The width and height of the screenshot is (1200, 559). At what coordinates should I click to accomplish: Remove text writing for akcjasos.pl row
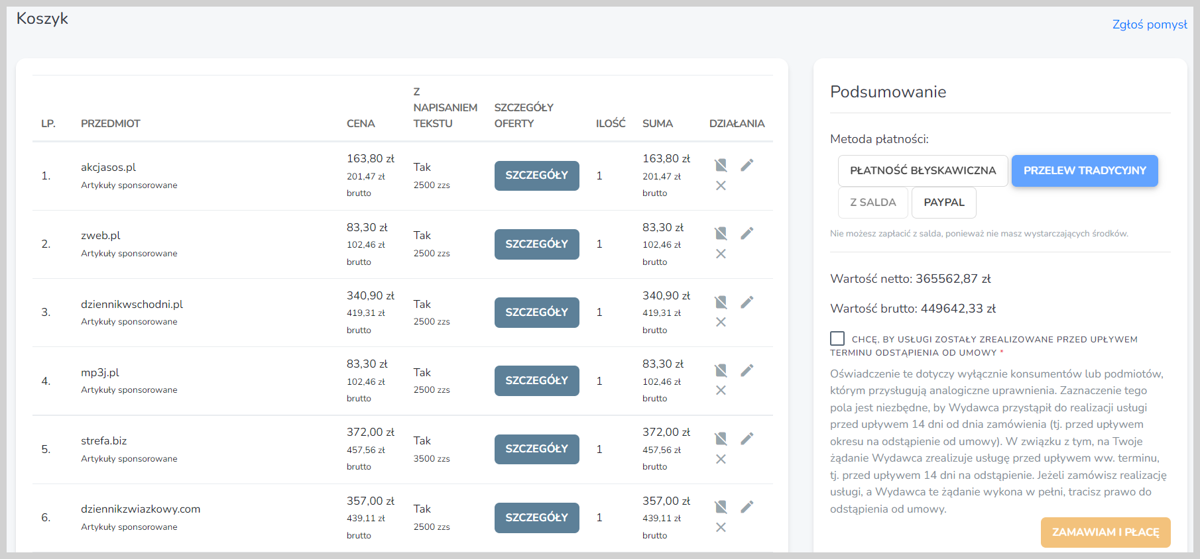tap(721, 165)
